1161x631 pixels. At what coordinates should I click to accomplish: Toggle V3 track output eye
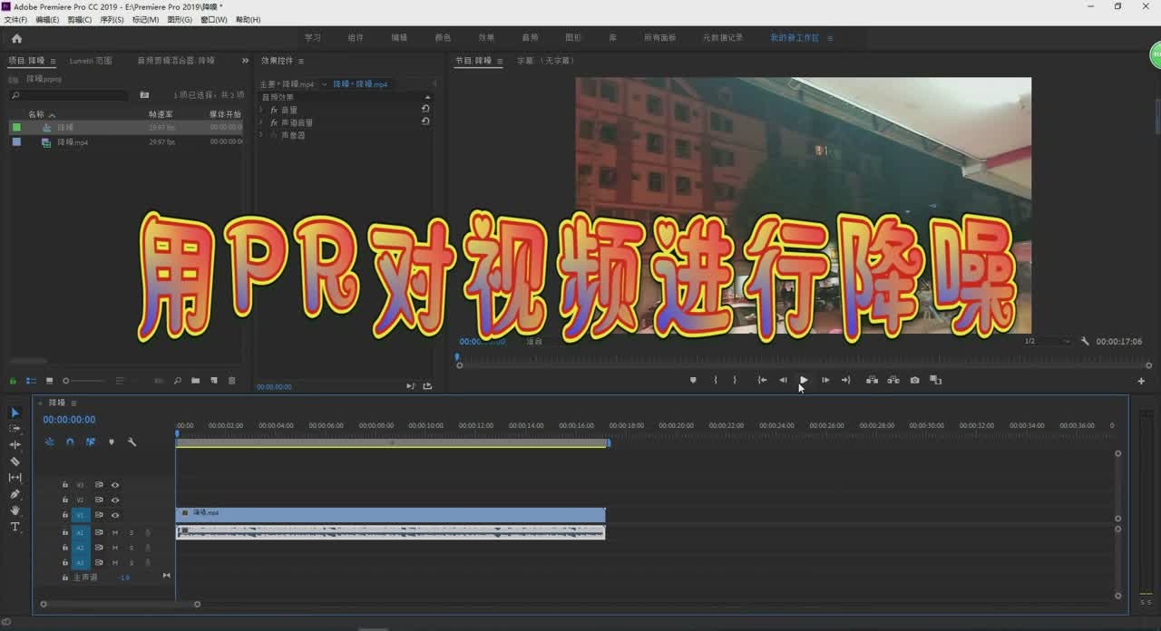pos(115,485)
